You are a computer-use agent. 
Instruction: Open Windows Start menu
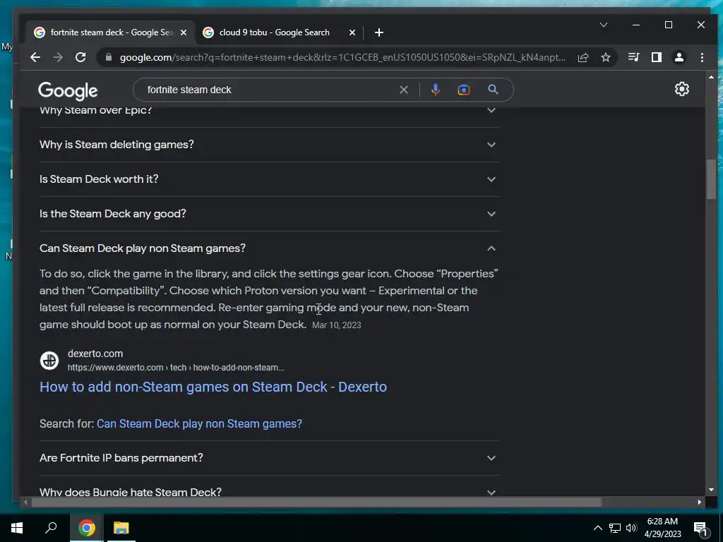click(17, 528)
